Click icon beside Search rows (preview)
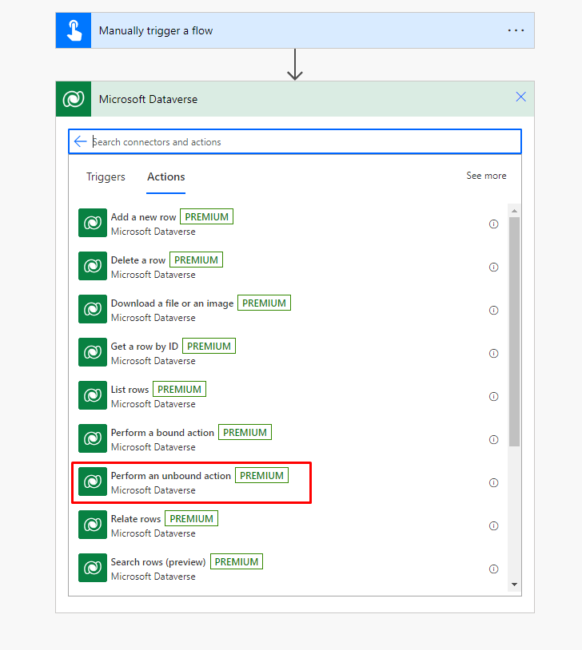The image size is (582, 650). click(93, 568)
